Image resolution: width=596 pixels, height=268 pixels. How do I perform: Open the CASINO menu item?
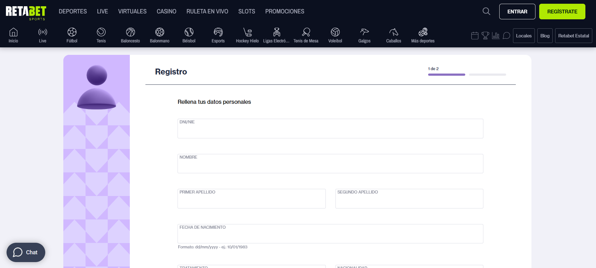tap(166, 12)
